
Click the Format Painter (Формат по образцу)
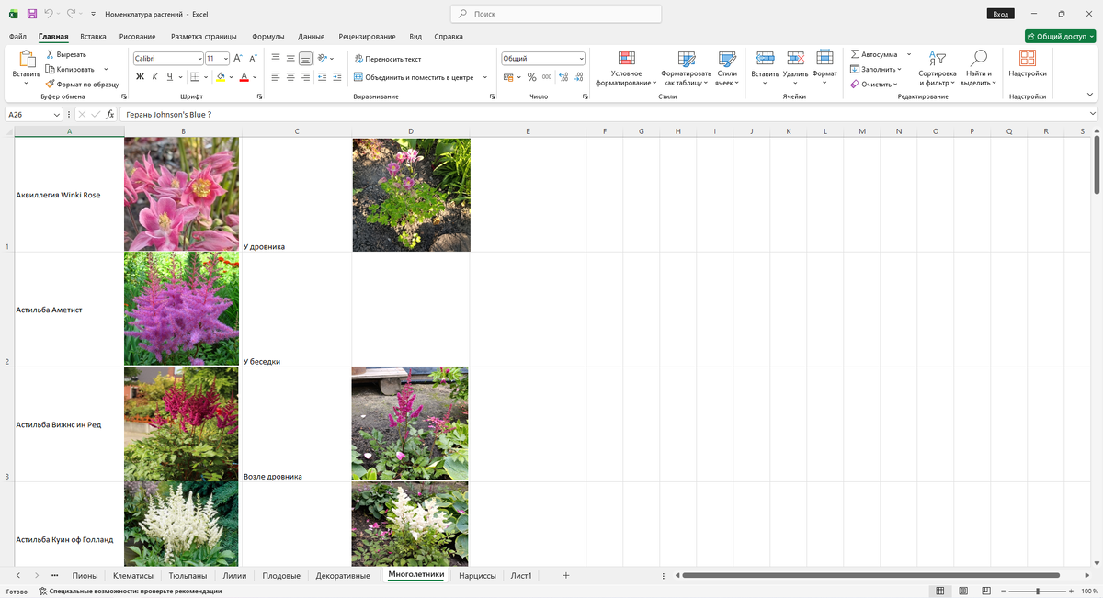pyautogui.click(x=83, y=84)
